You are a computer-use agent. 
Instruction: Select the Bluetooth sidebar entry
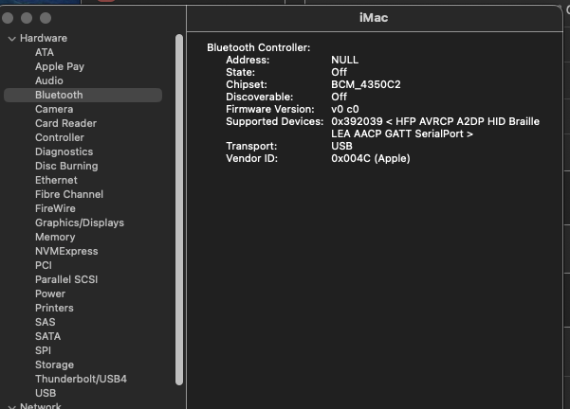tap(83, 95)
